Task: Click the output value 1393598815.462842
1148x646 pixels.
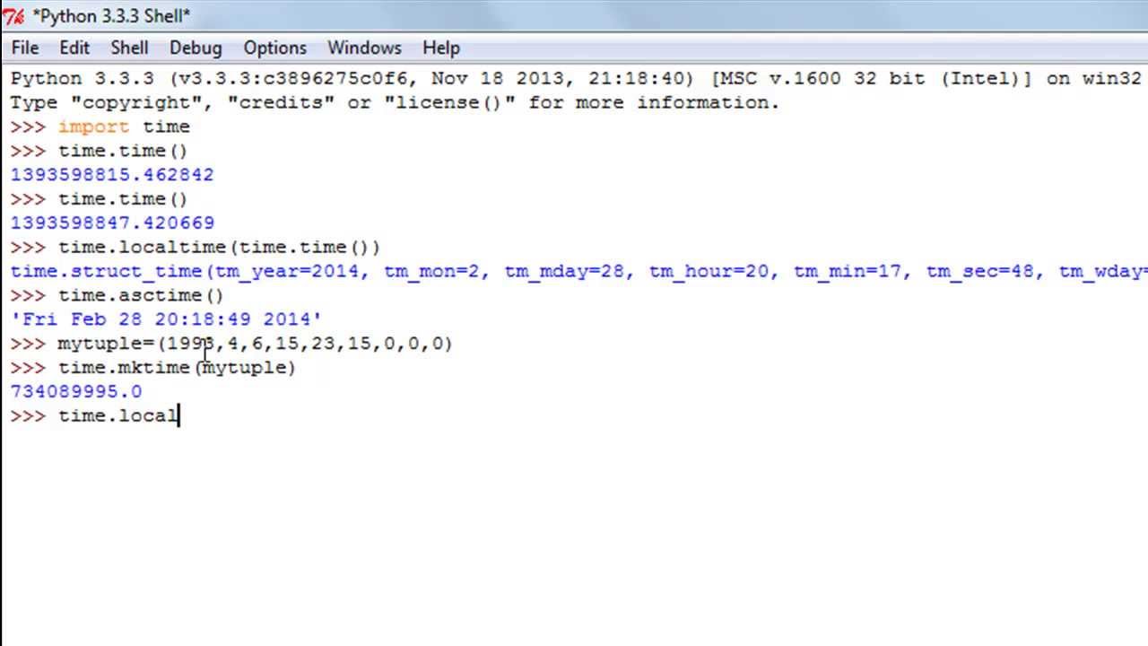Action: click(x=112, y=175)
